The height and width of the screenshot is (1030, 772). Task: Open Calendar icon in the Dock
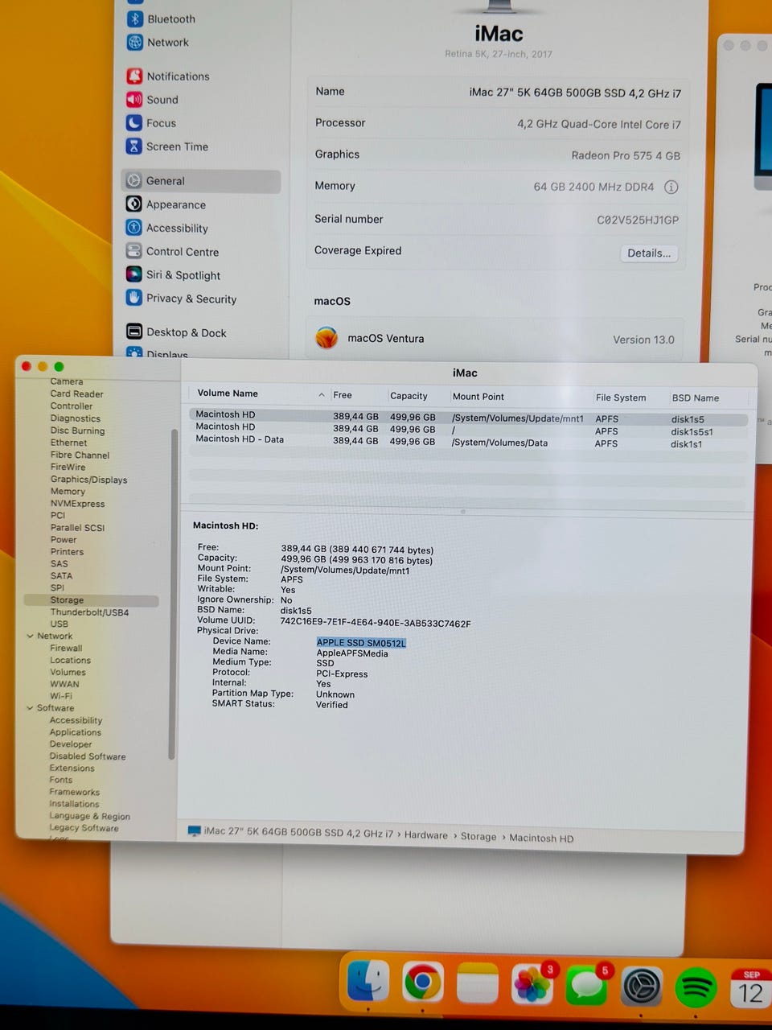click(x=750, y=988)
